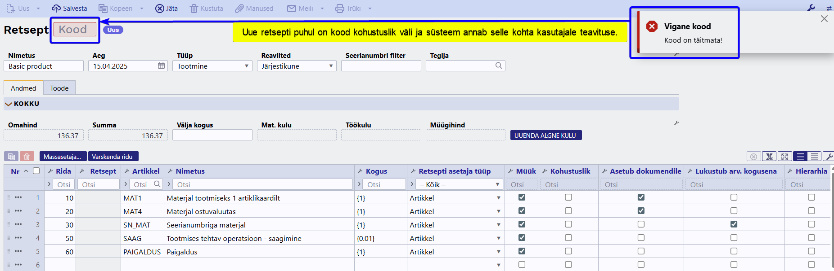Click the wrench icon next to the Kogus column header
The image size is (834, 271).
360,171
